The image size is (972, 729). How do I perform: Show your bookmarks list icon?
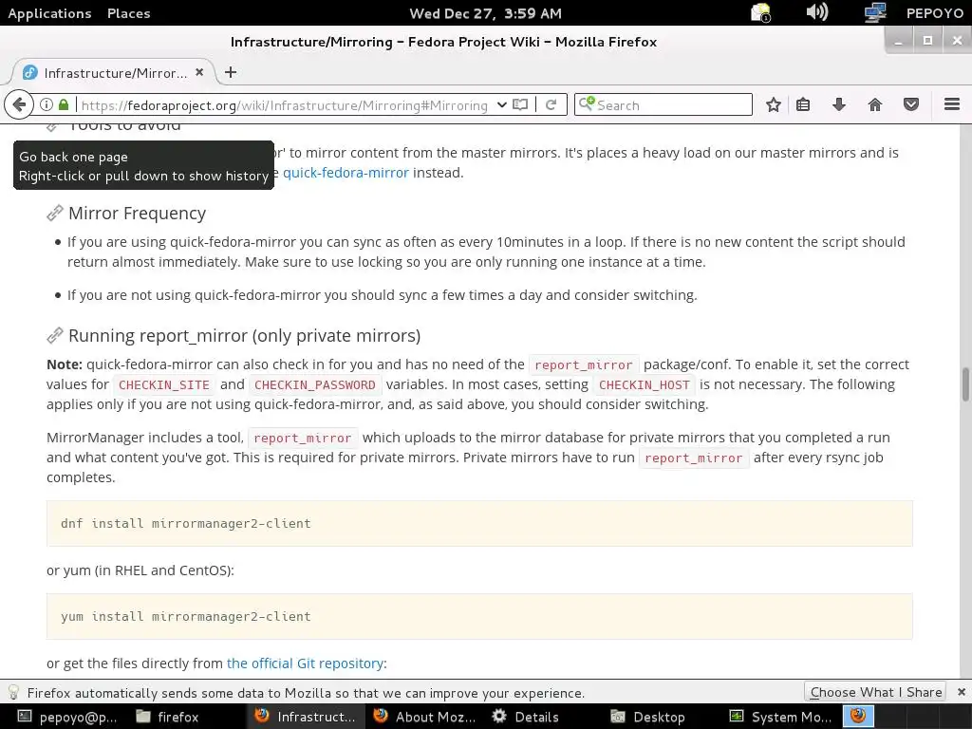click(x=803, y=104)
